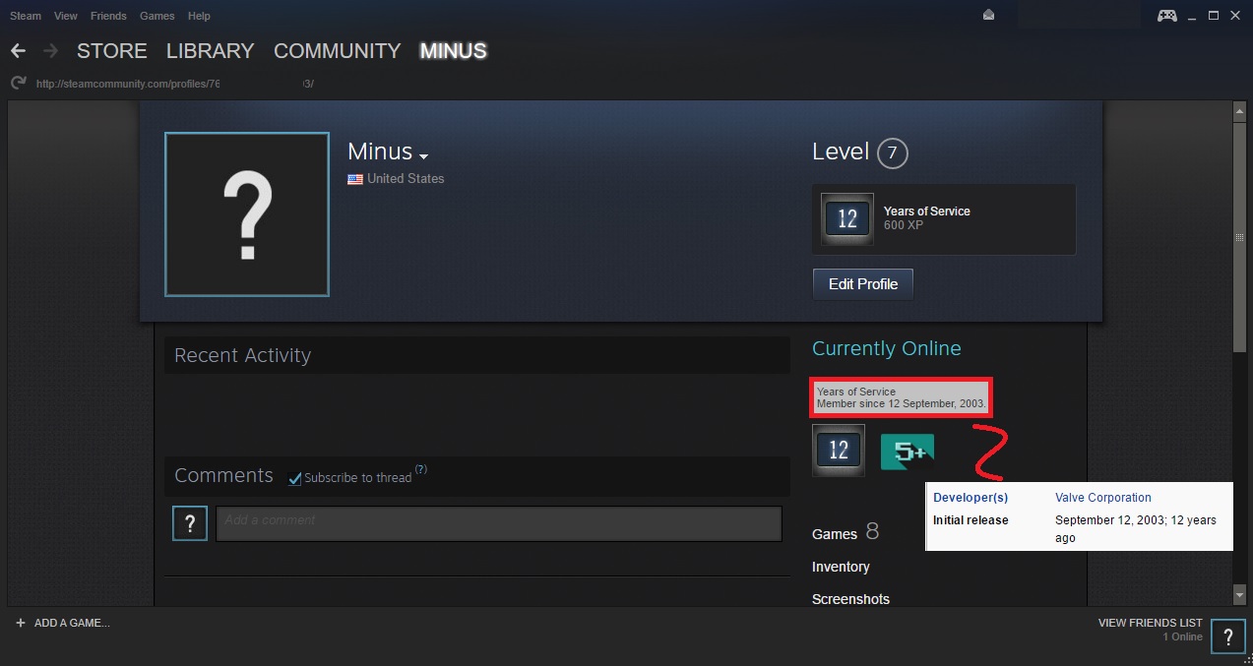
Task: Click the Valve Corporation link
Action: point(1102,498)
